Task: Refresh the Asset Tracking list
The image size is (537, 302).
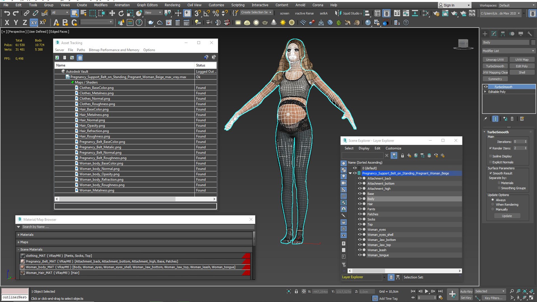Action: click(x=57, y=58)
